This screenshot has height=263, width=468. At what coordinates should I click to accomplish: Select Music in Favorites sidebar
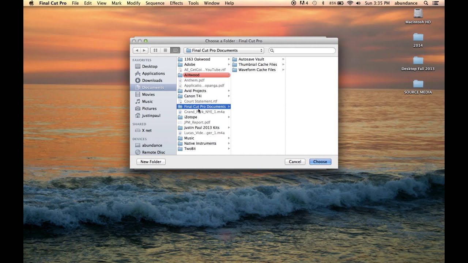[x=147, y=101]
